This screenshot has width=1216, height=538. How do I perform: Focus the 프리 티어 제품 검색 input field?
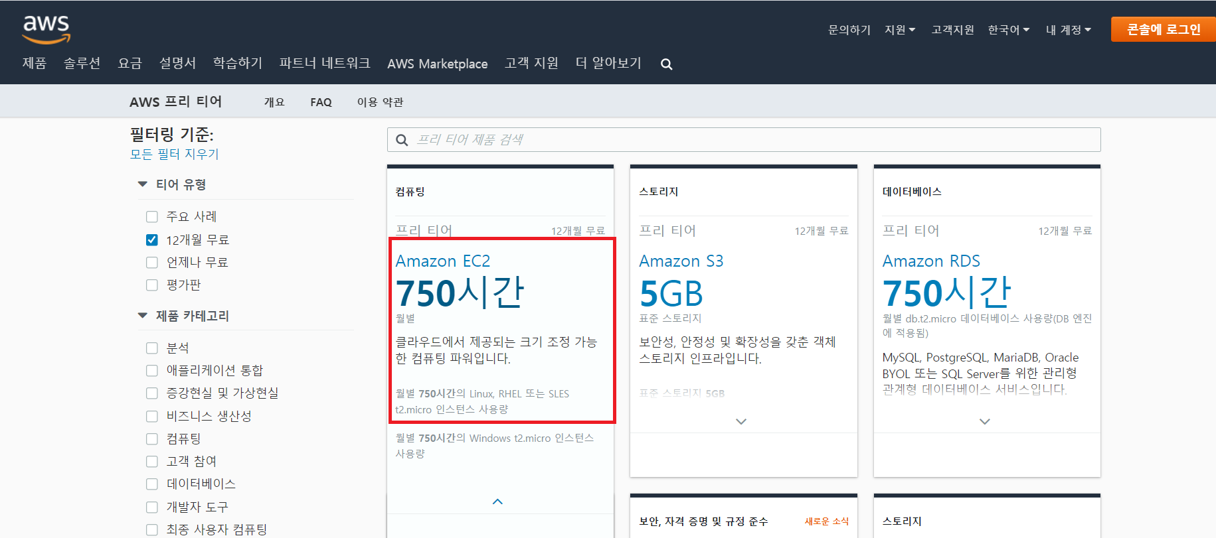pos(744,140)
